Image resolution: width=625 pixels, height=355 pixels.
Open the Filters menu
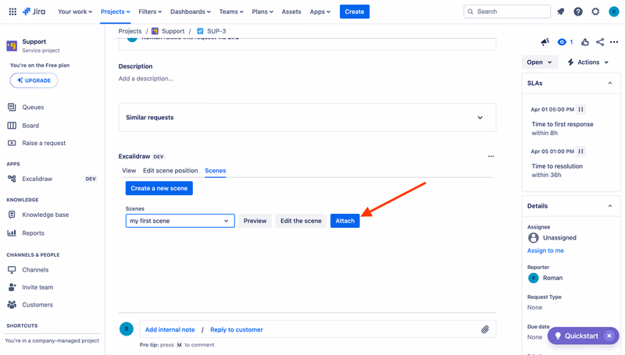(x=150, y=12)
